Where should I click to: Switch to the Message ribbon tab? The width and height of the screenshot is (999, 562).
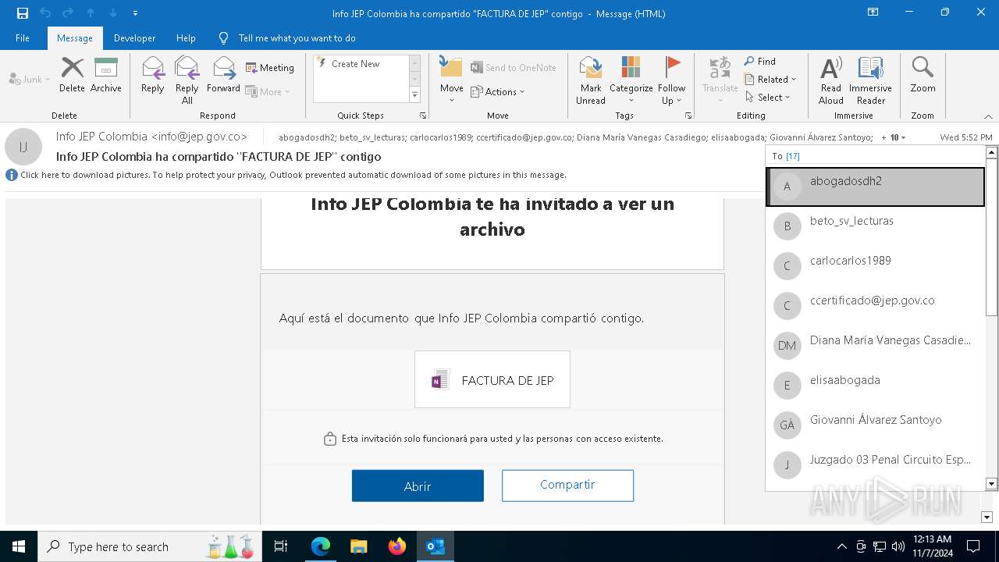75,38
